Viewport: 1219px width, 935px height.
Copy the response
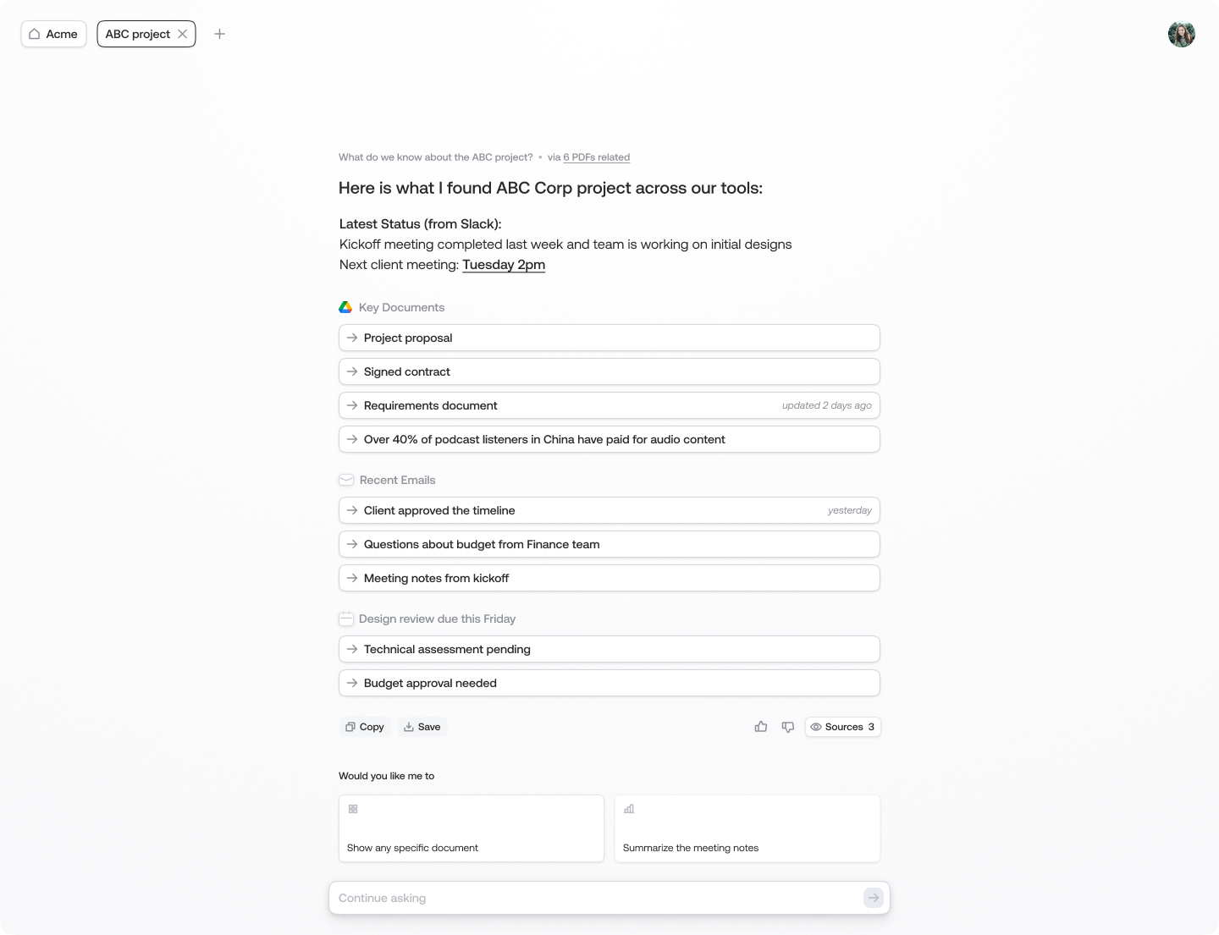(x=365, y=727)
